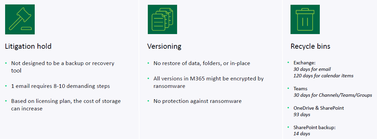This screenshot has height=139, width=377.
Task: Click the 'Based on licensing plan' bullet text
Action: pos(66,105)
